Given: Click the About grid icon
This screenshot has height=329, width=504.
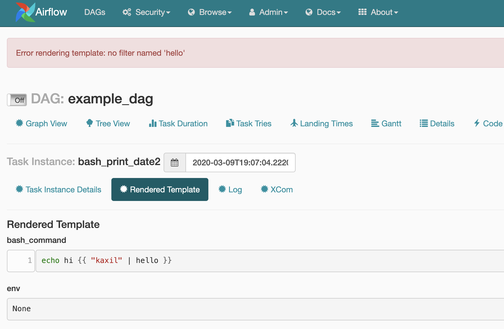Looking at the screenshot, I should [x=362, y=12].
